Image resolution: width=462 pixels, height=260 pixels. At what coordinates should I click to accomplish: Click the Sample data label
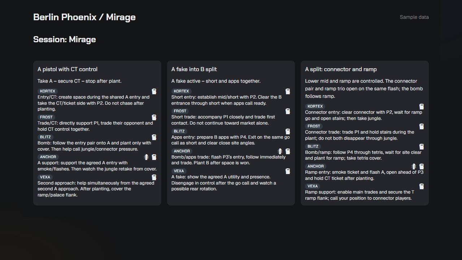click(x=414, y=17)
